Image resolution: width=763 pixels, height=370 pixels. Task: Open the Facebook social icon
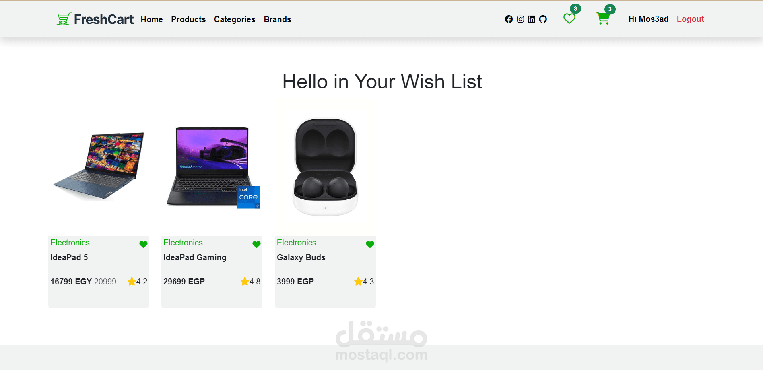click(509, 19)
